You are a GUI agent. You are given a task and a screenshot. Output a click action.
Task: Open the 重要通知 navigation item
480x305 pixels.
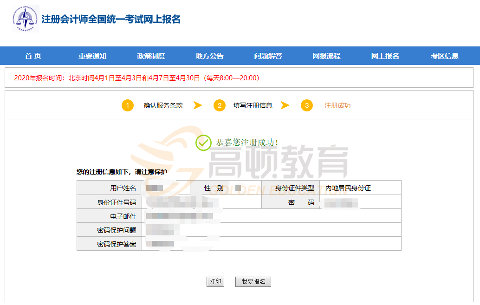point(92,56)
